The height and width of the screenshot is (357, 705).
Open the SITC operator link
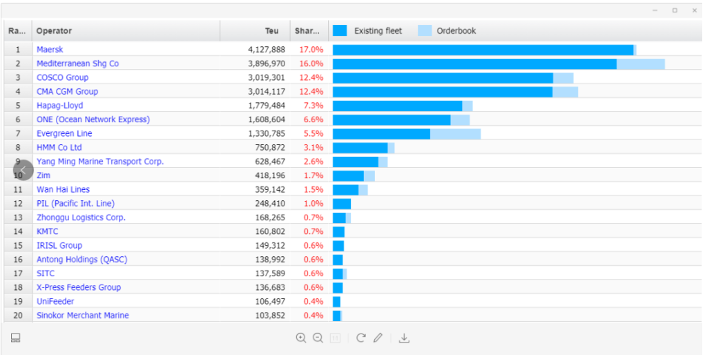(46, 273)
